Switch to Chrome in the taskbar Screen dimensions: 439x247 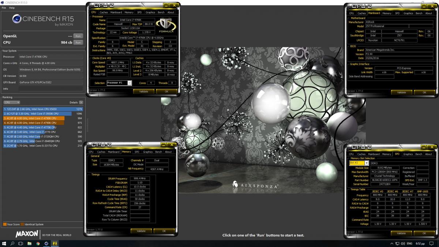click(x=38, y=243)
